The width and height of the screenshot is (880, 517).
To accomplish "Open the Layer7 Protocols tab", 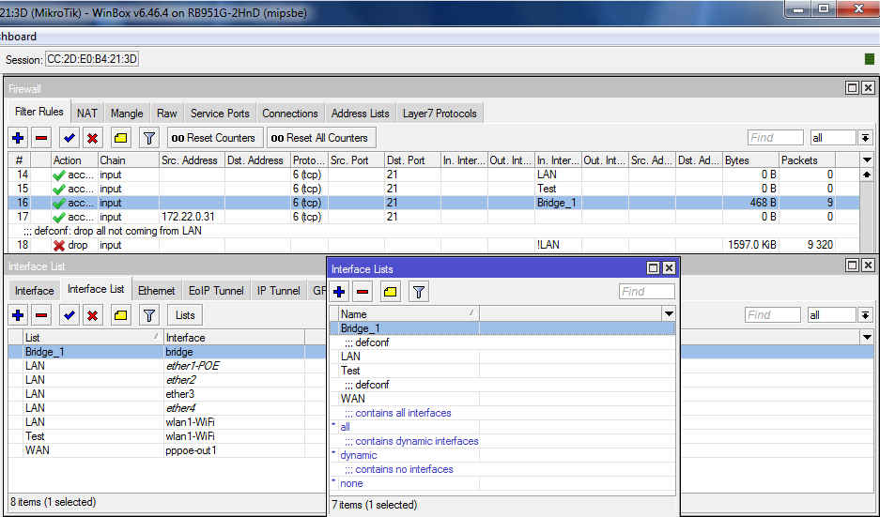I will click(x=440, y=114).
